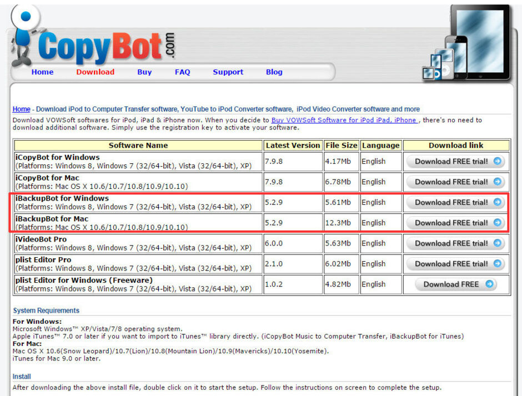Click the File Size column header

click(x=341, y=145)
